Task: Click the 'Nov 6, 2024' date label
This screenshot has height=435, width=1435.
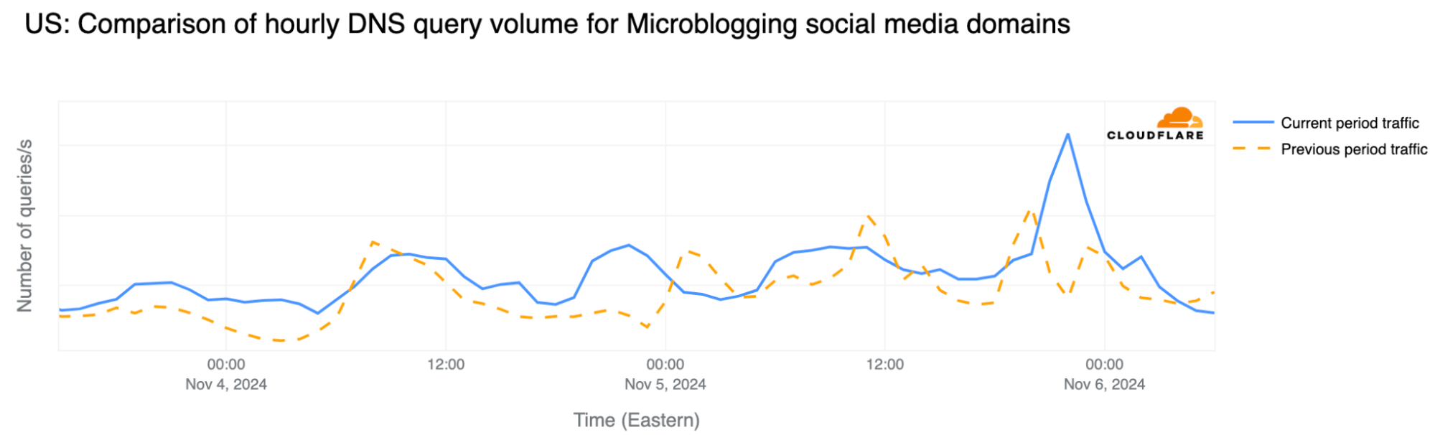Action: click(1104, 384)
